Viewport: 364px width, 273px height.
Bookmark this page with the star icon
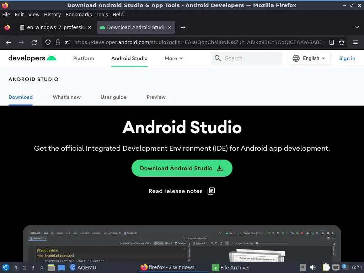[x=342, y=42]
